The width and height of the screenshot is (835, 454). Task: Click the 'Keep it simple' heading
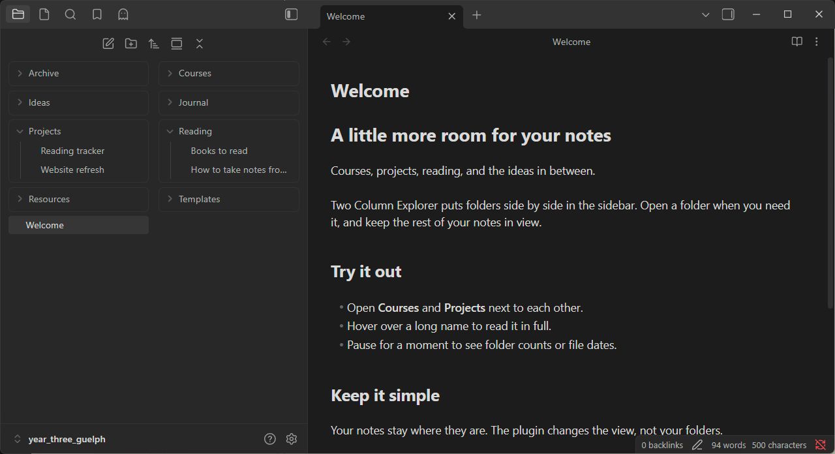coord(385,395)
